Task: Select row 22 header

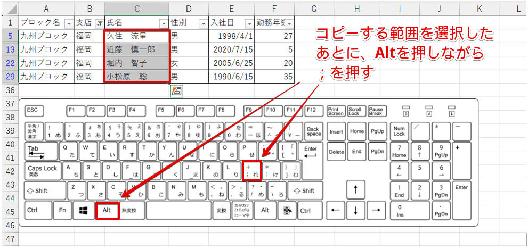Action: click(x=10, y=63)
